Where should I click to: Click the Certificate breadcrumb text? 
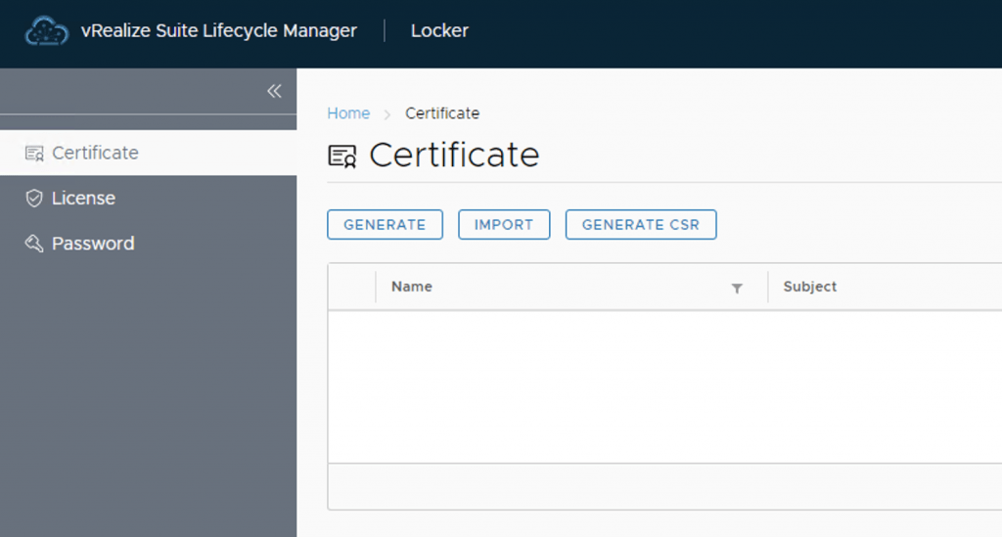442,113
